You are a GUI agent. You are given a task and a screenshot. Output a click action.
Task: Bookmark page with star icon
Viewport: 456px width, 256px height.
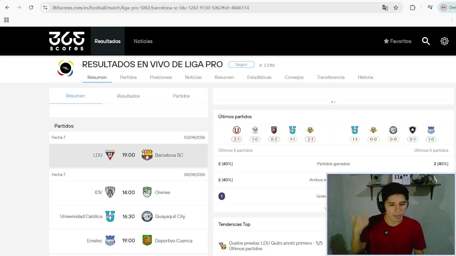point(396,7)
